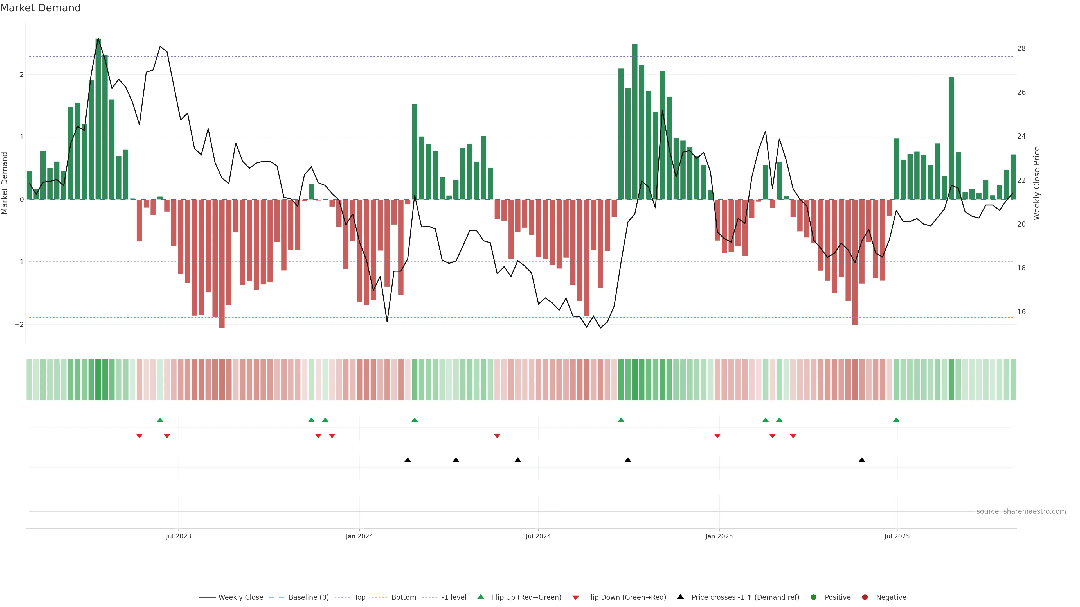Click the red Negative circle in legend
The height and width of the screenshot is (607, 1080).
click(865, 597)
